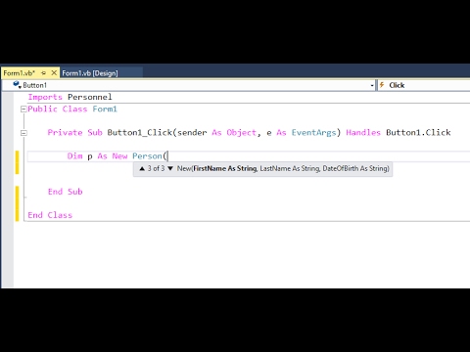This screenshot has height=352, width=470.
Task: Close the Form1.vb code tab
Action: point(54,73)
